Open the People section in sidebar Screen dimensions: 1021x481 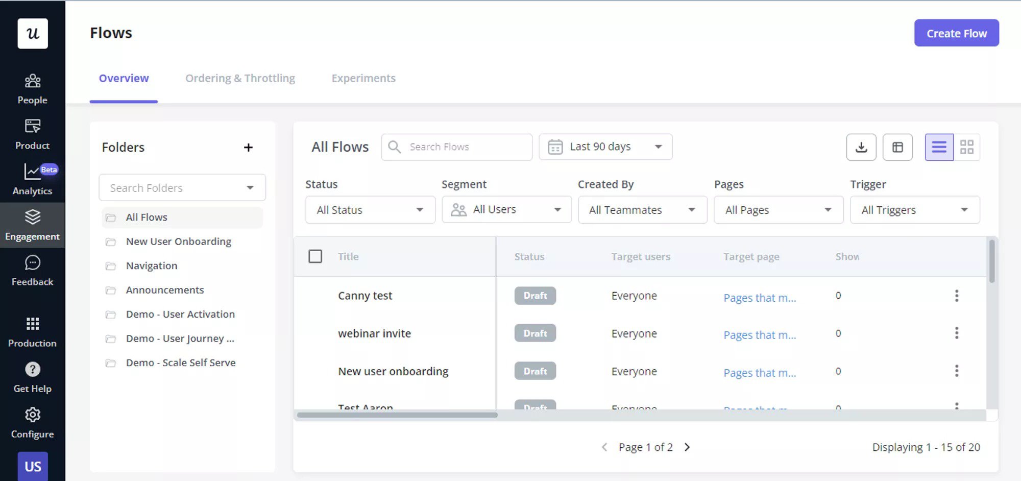click(32, 89)
